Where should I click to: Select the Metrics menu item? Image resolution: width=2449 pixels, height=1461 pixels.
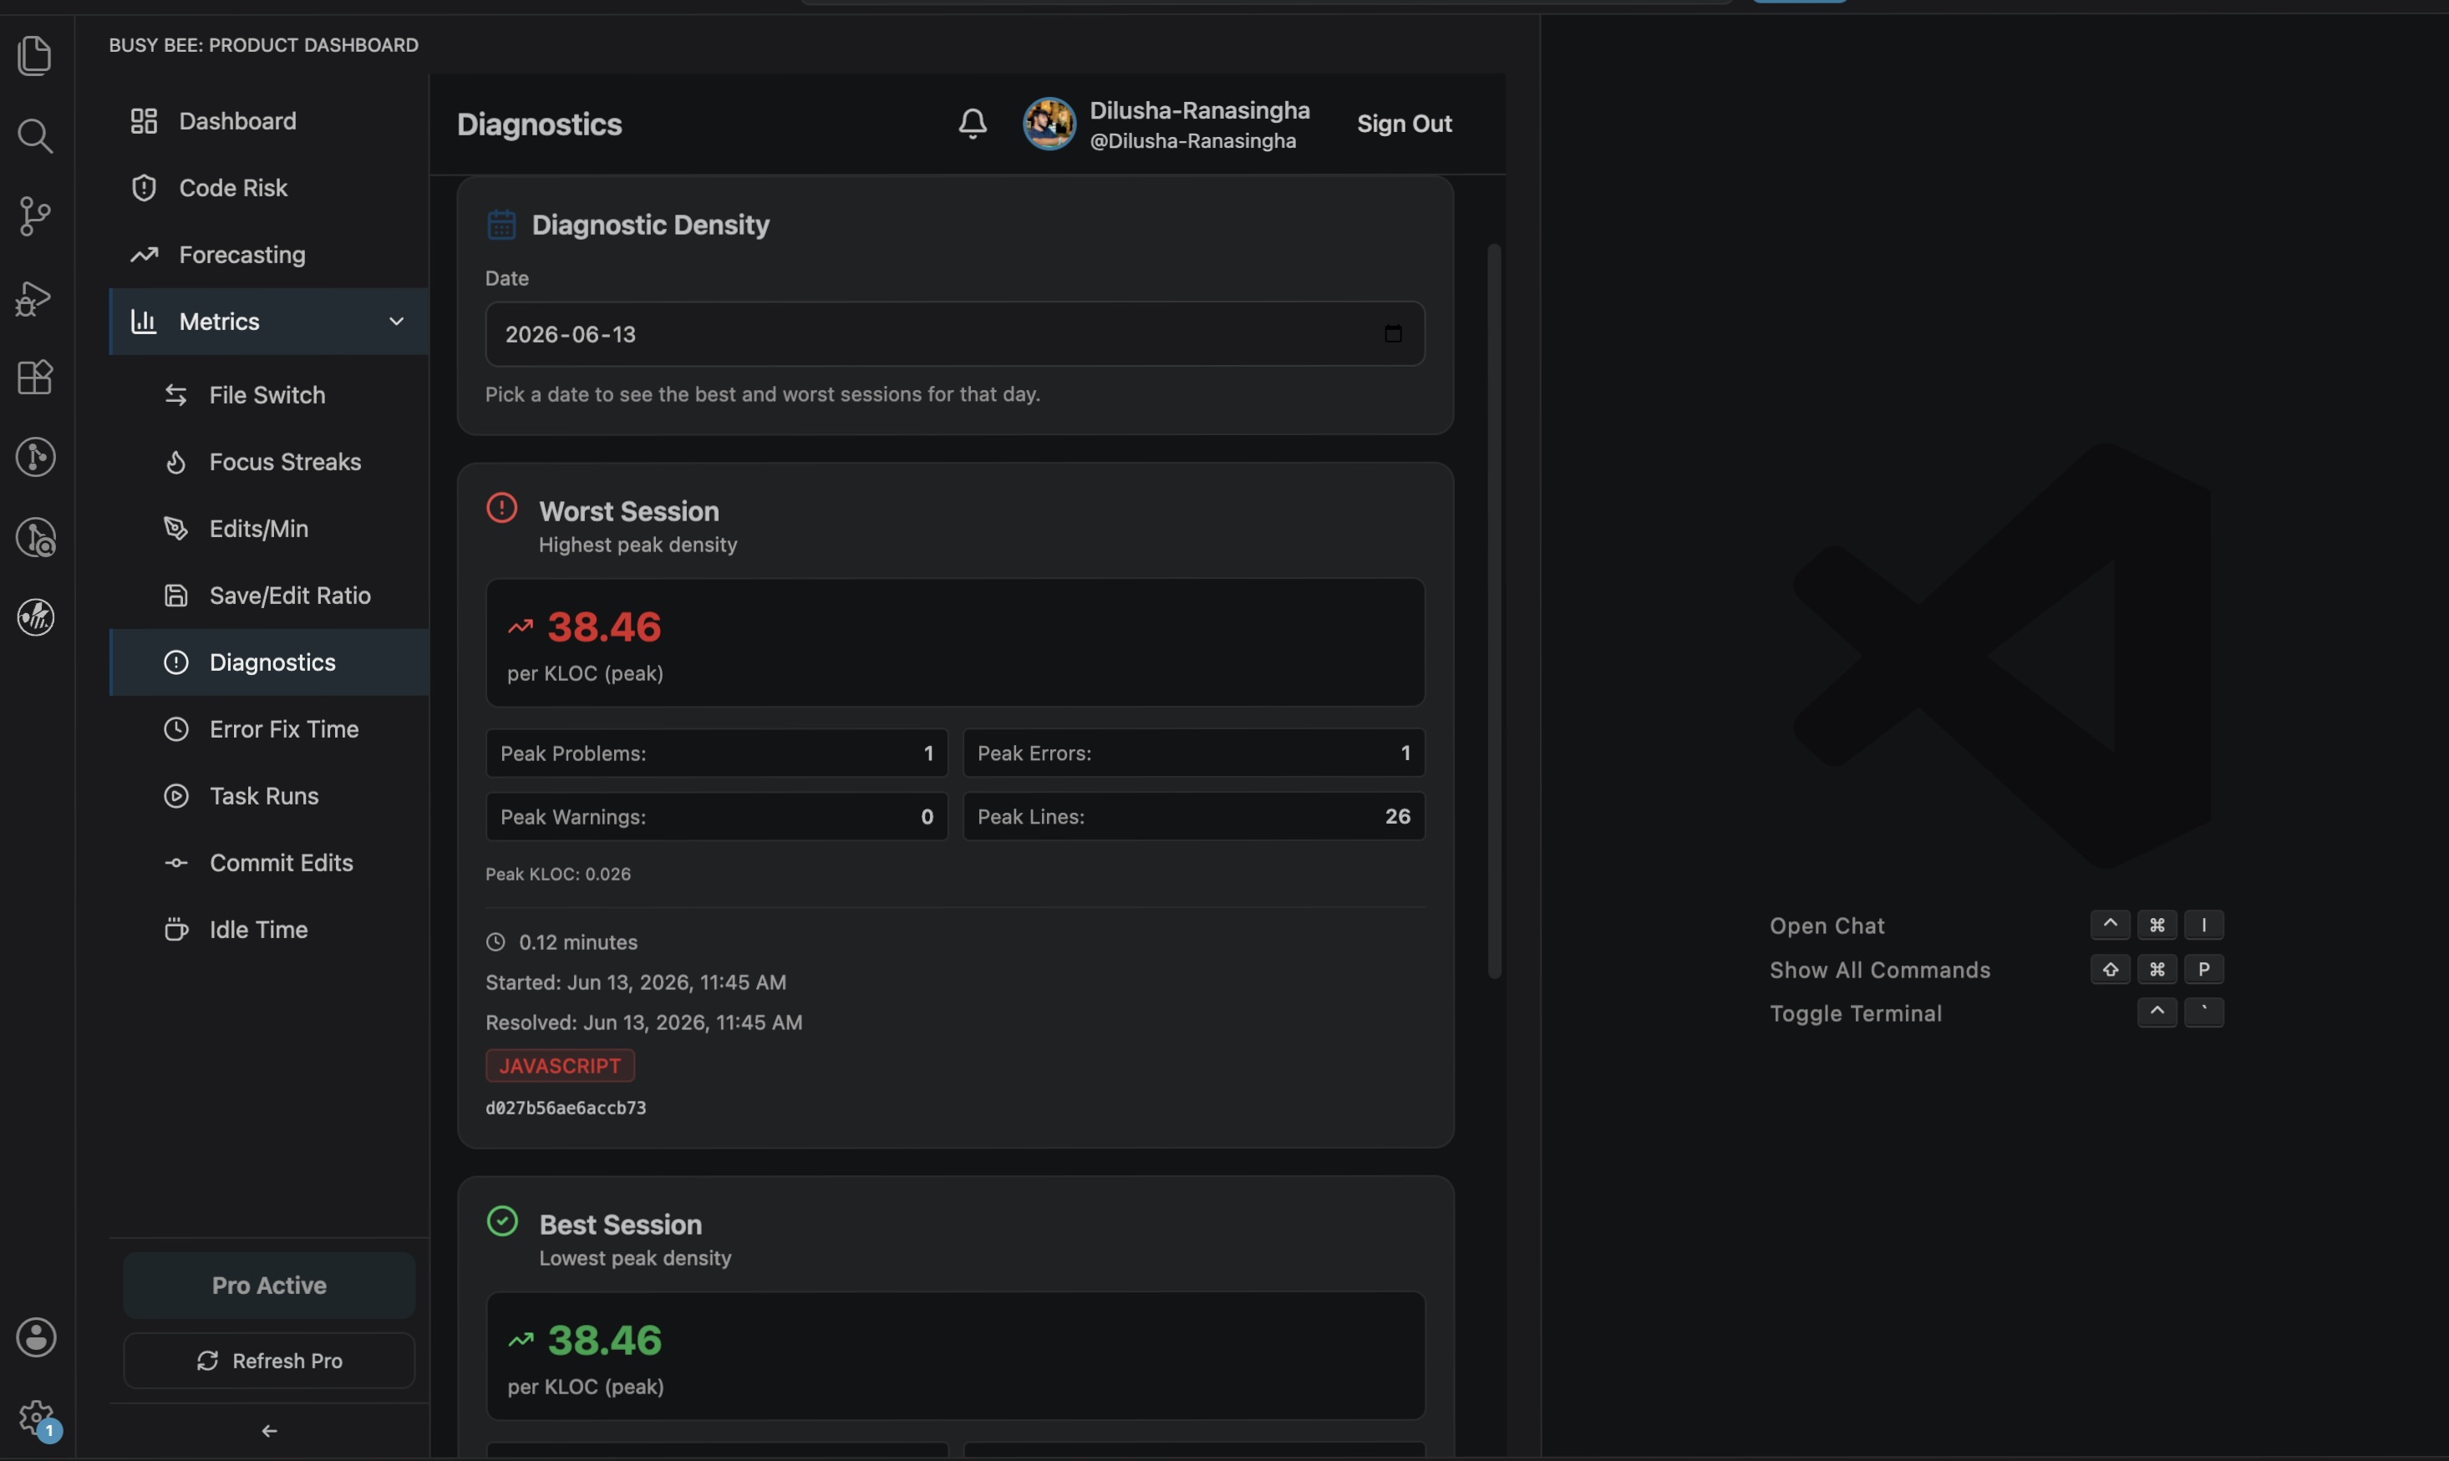[268, 322]
